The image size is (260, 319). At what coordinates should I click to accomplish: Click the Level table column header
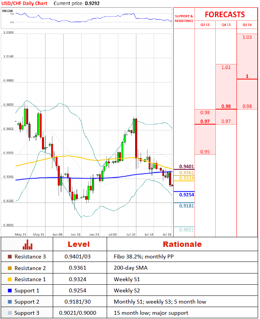point(79,244)
